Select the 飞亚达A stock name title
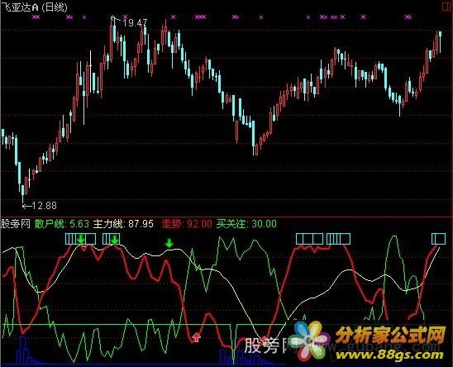Screen dimensions: 453x367 click(x=20, y=7)
